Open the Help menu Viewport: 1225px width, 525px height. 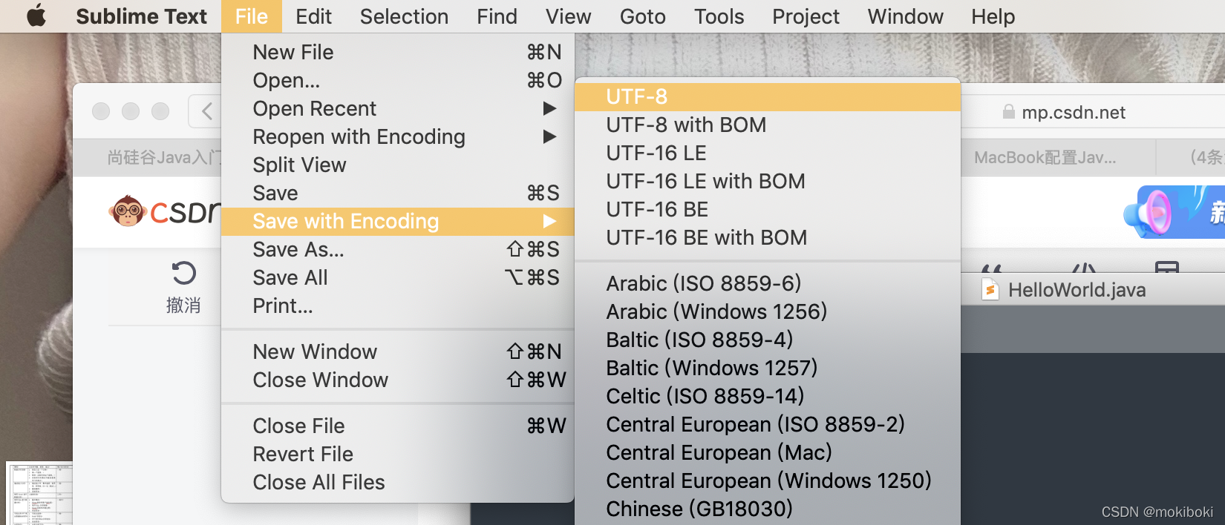pyautogui.click(x=993, y=16)
